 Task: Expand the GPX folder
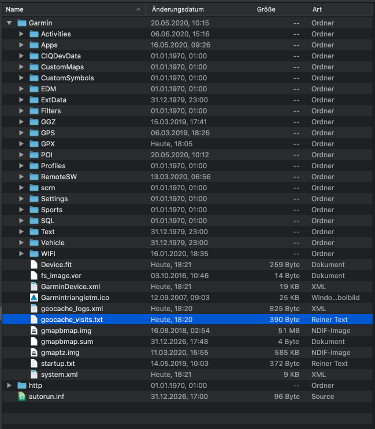click(x=21, y=144)
